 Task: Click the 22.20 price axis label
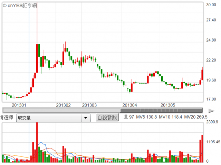point(211,60)
